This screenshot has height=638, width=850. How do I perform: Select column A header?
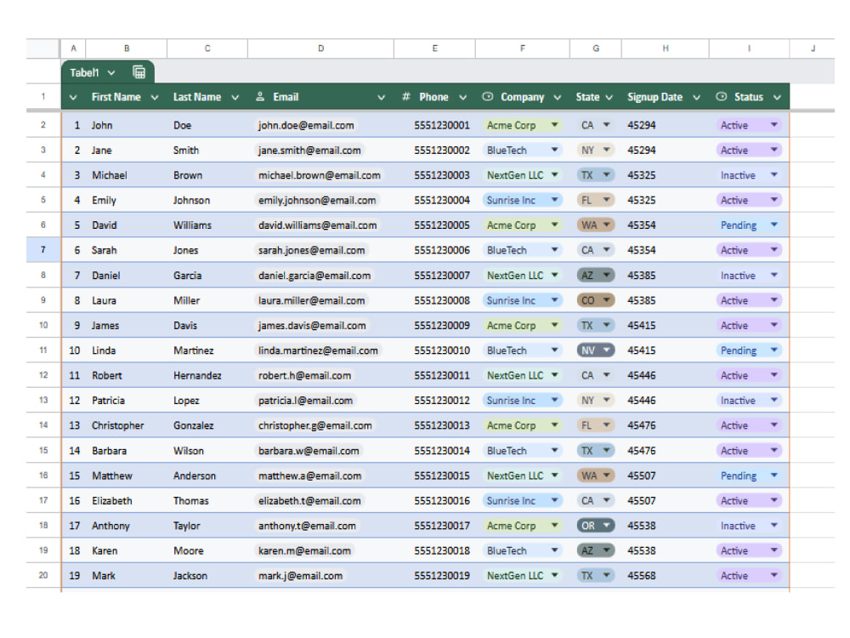coord(73,48)
